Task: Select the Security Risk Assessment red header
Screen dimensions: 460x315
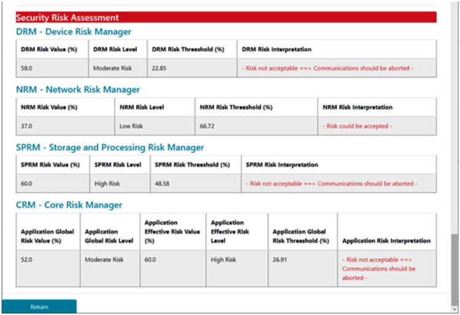Action: coord(226,17)
